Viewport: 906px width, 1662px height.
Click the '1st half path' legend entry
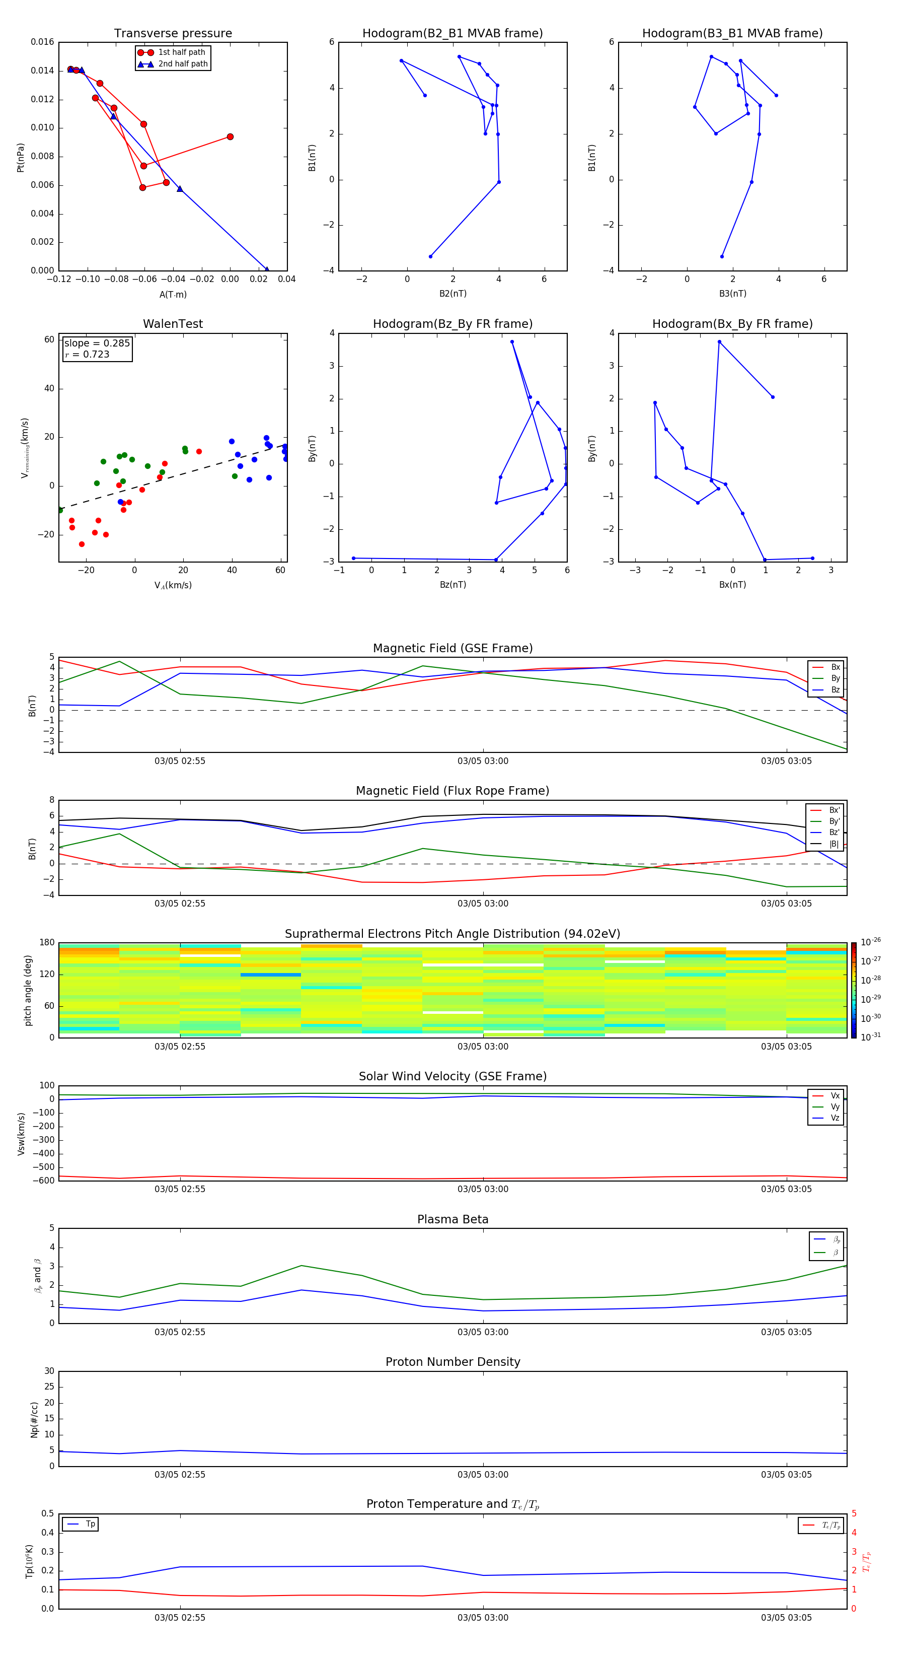172,52
